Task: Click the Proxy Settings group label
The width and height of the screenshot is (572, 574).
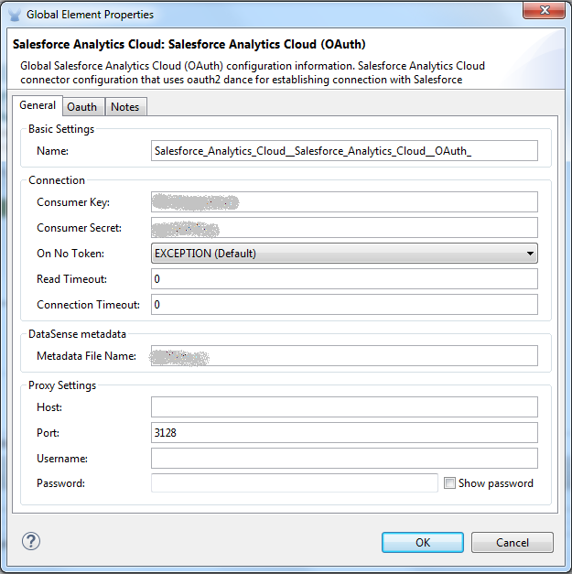Action: pos(62,385)
